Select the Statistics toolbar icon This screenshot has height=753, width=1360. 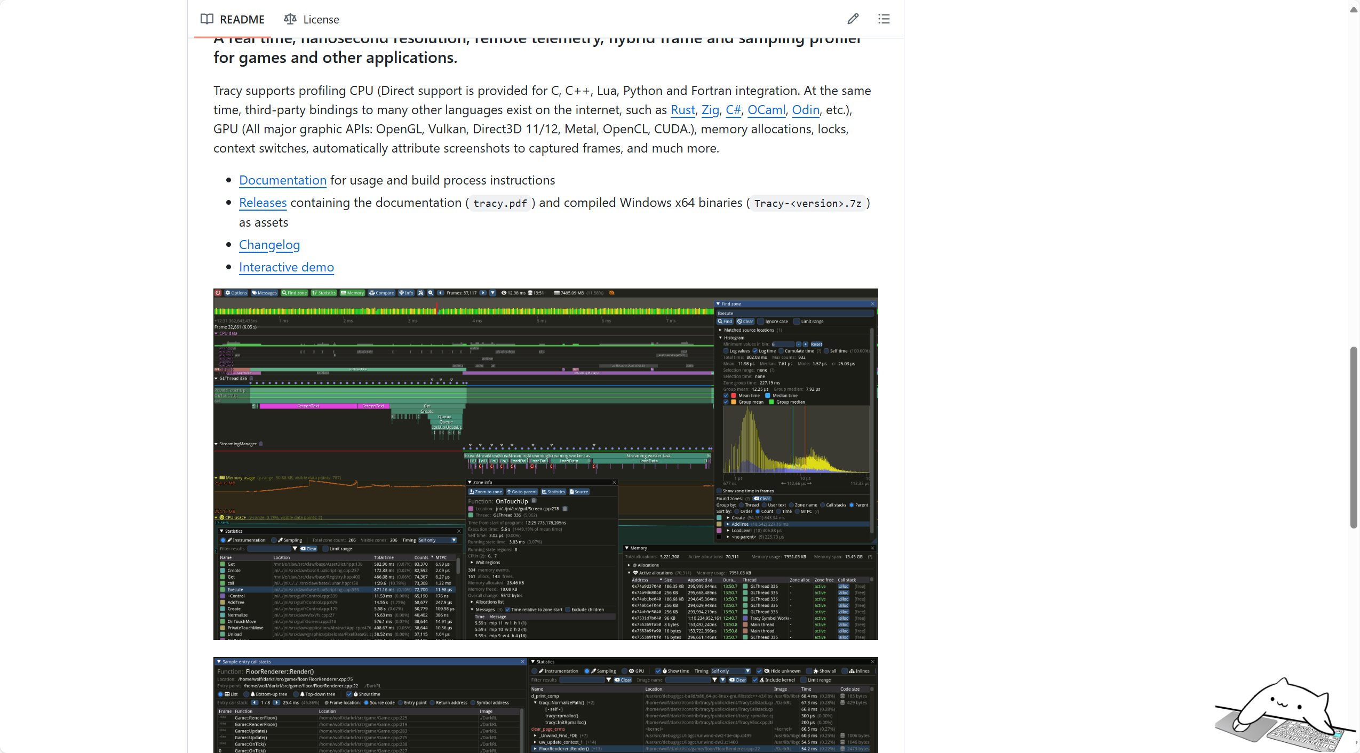pyautogui.click(x=324, y=293)
